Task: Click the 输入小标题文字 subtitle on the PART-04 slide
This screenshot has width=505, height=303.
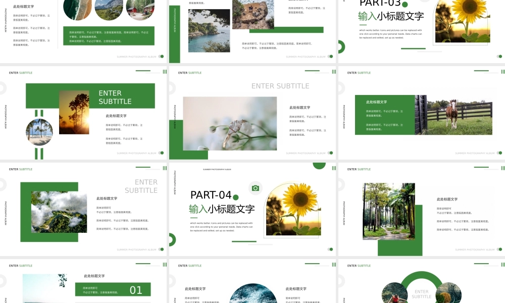Action: (x=222, y=209)
